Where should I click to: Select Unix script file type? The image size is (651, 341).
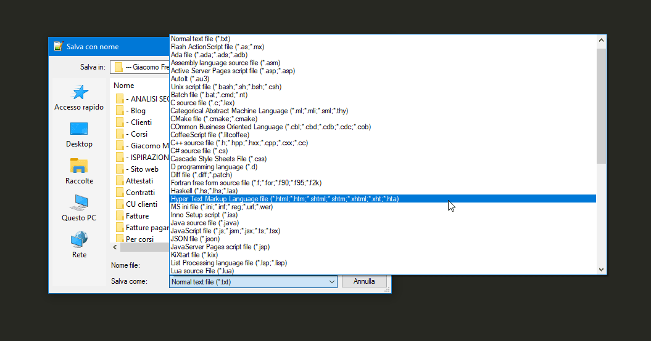[383, 87]
